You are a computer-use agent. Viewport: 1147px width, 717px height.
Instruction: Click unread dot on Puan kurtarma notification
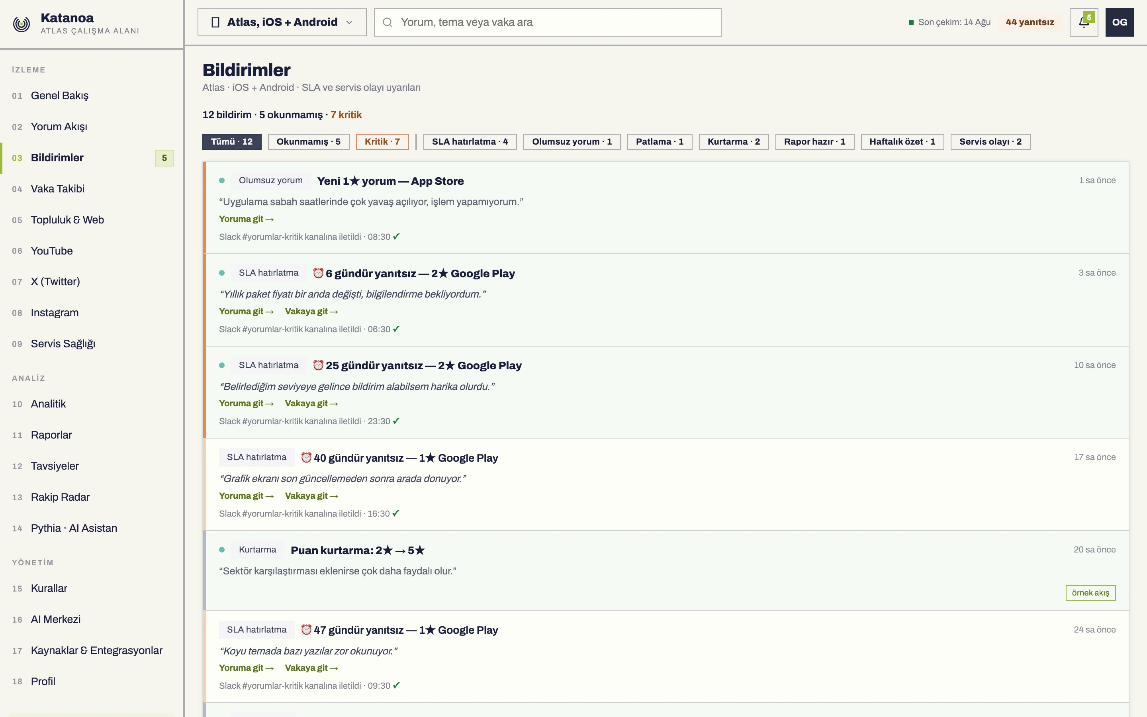click(222, 550)
